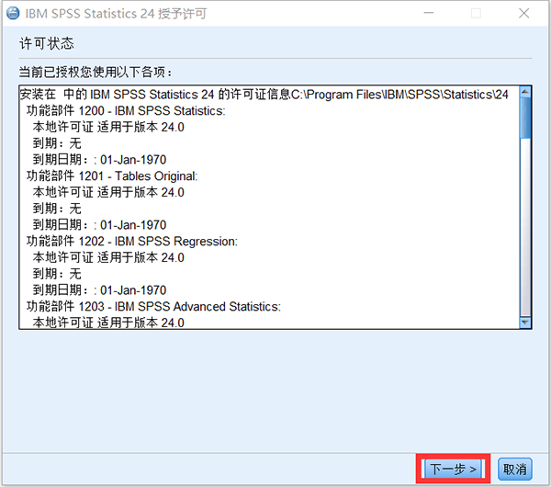Image resolution: width=551 pixels, height=487 pixels.
Task: Select the 功能部件 1200 - IBM SPSS Statistics line
Action: tap(126, 110)
